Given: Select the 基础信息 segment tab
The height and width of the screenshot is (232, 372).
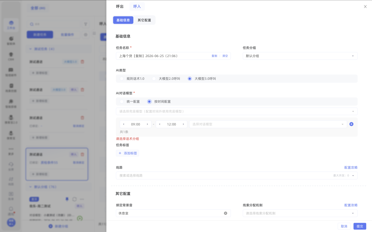Looking at the screenshot, I should [x=123, y=20].
